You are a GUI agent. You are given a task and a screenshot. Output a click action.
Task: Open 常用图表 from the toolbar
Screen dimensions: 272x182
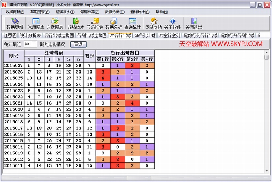[36, 24]
